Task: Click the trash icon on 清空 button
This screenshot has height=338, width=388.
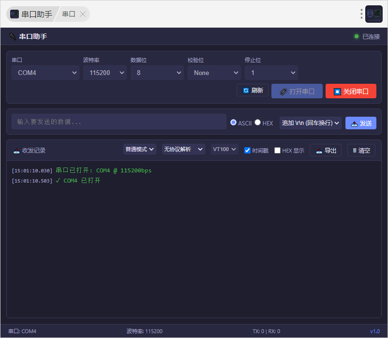Action: click(x=355, y=151)
